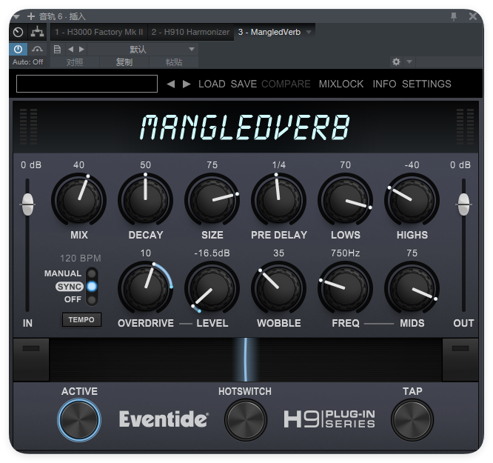Set the tempo mode to OFF
Image resolution: width=493 pixels, height=463 pixels.
tap(92, 299)
